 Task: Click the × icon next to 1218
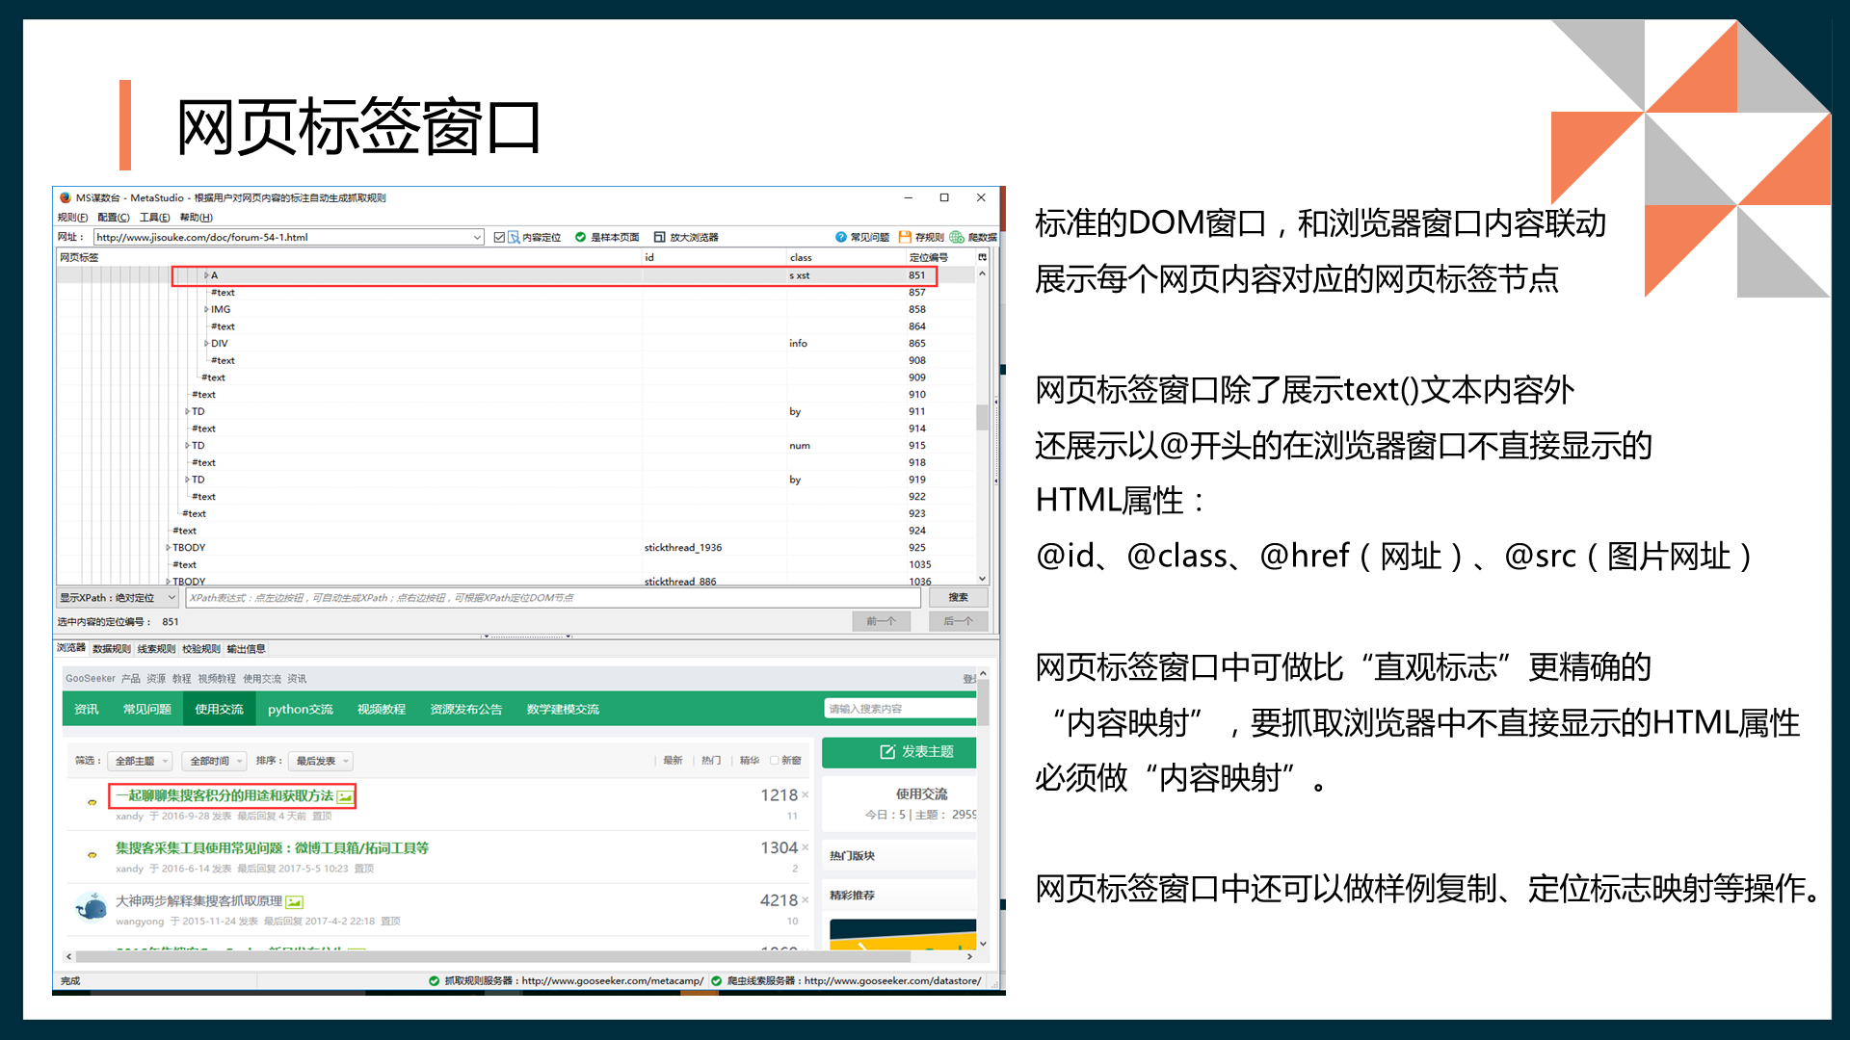(x=806, y=794)
